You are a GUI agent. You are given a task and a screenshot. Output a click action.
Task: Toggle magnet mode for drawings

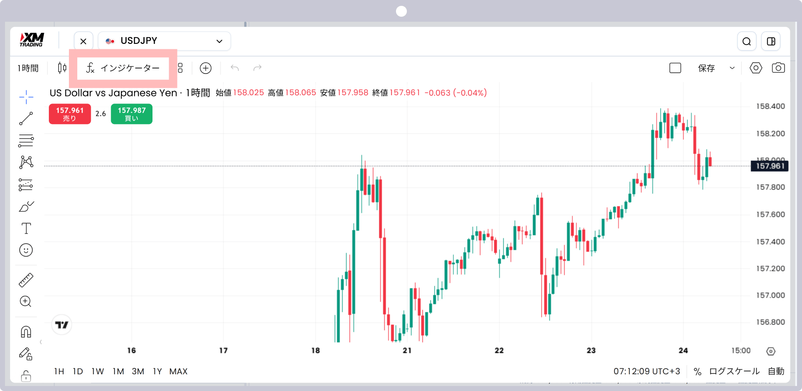[26, 332]
